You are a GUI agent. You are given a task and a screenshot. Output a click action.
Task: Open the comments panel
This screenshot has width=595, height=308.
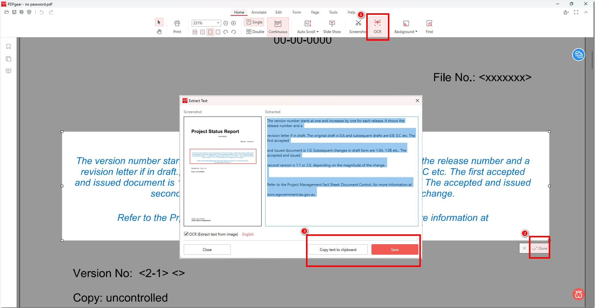(x=8, y=71)
